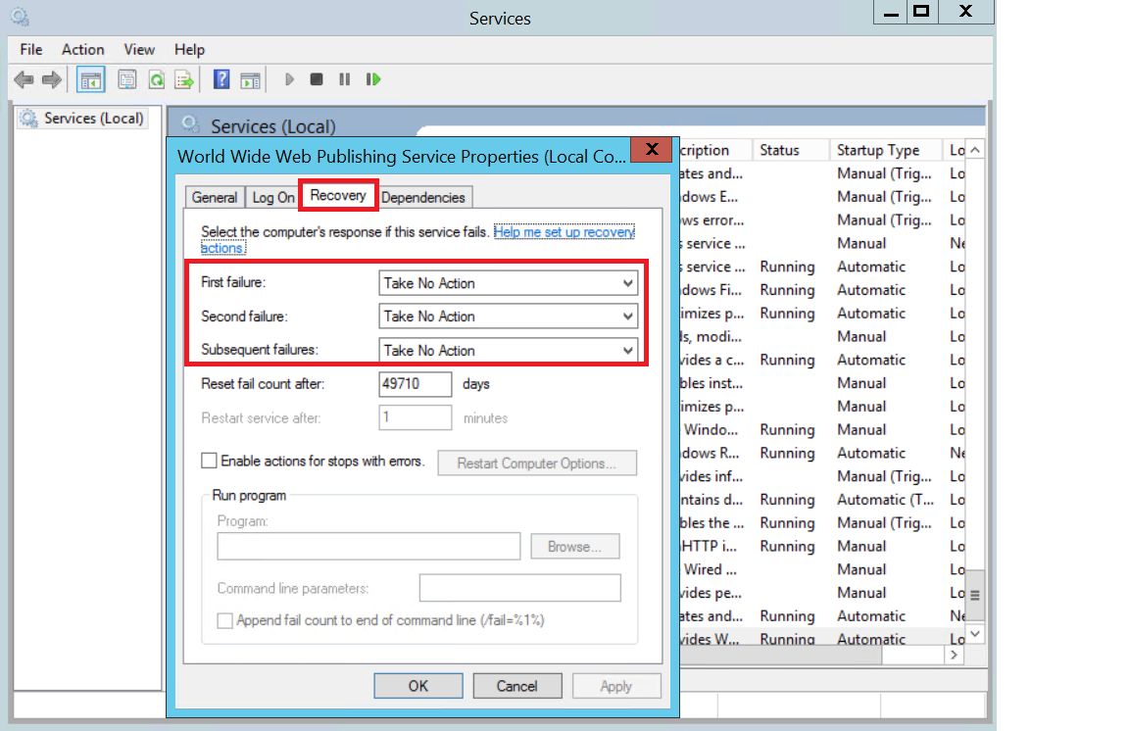Click the Reset fail count days field

(x=415, y=384)
